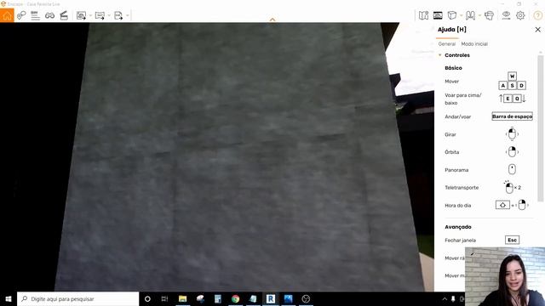Click the orange help question mark icon
The width and height of the screenshot is (545, 306).
pos(537,15)
